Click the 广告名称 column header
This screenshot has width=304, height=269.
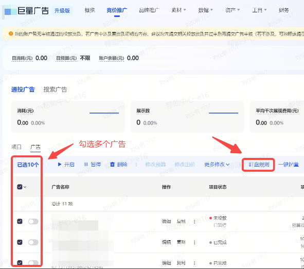point(61,187)
